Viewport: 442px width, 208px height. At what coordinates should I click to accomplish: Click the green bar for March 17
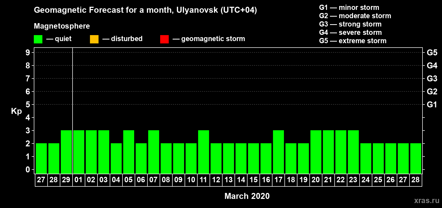pos(278,152)
